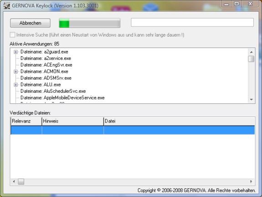
Task: Click the suspicious files right scroll arrow
Action: (x=251, y=181)
